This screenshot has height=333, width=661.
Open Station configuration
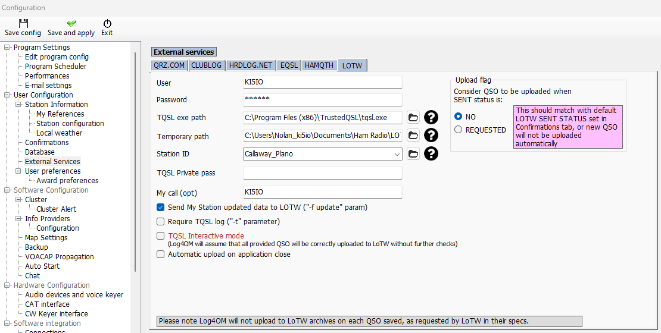click(70, 123)
